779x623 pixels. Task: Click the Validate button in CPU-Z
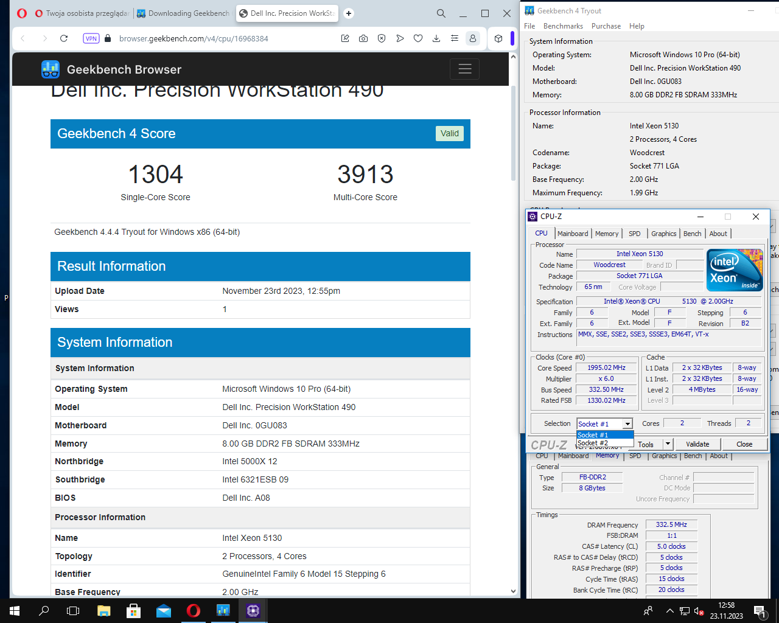[x=697, y=444]
